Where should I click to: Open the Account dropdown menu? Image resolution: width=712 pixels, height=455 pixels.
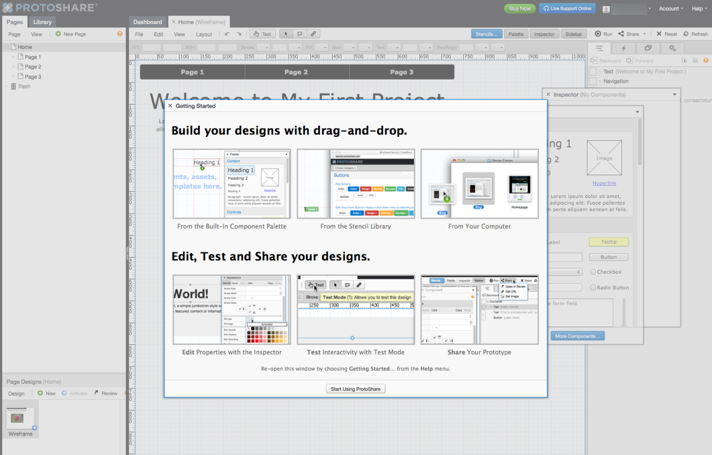(671, 8)
